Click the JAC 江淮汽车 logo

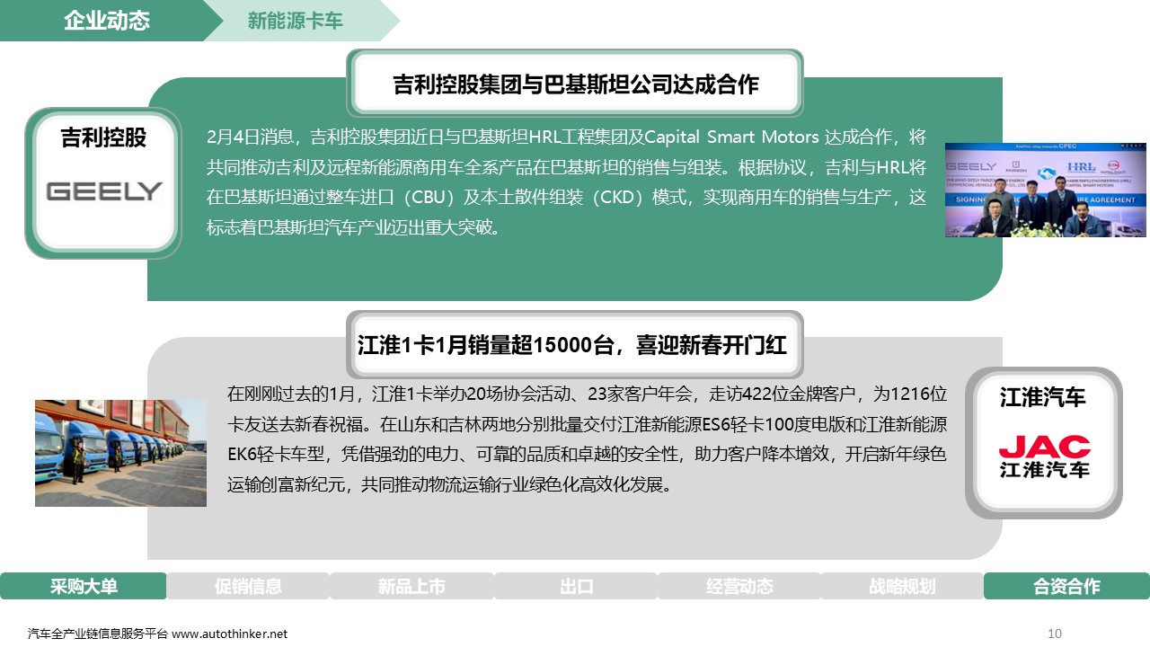point(1044,456)
